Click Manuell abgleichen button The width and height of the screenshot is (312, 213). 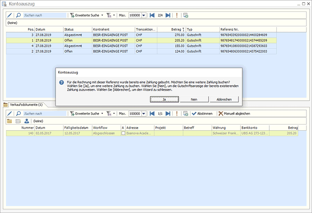pos(234,114)
